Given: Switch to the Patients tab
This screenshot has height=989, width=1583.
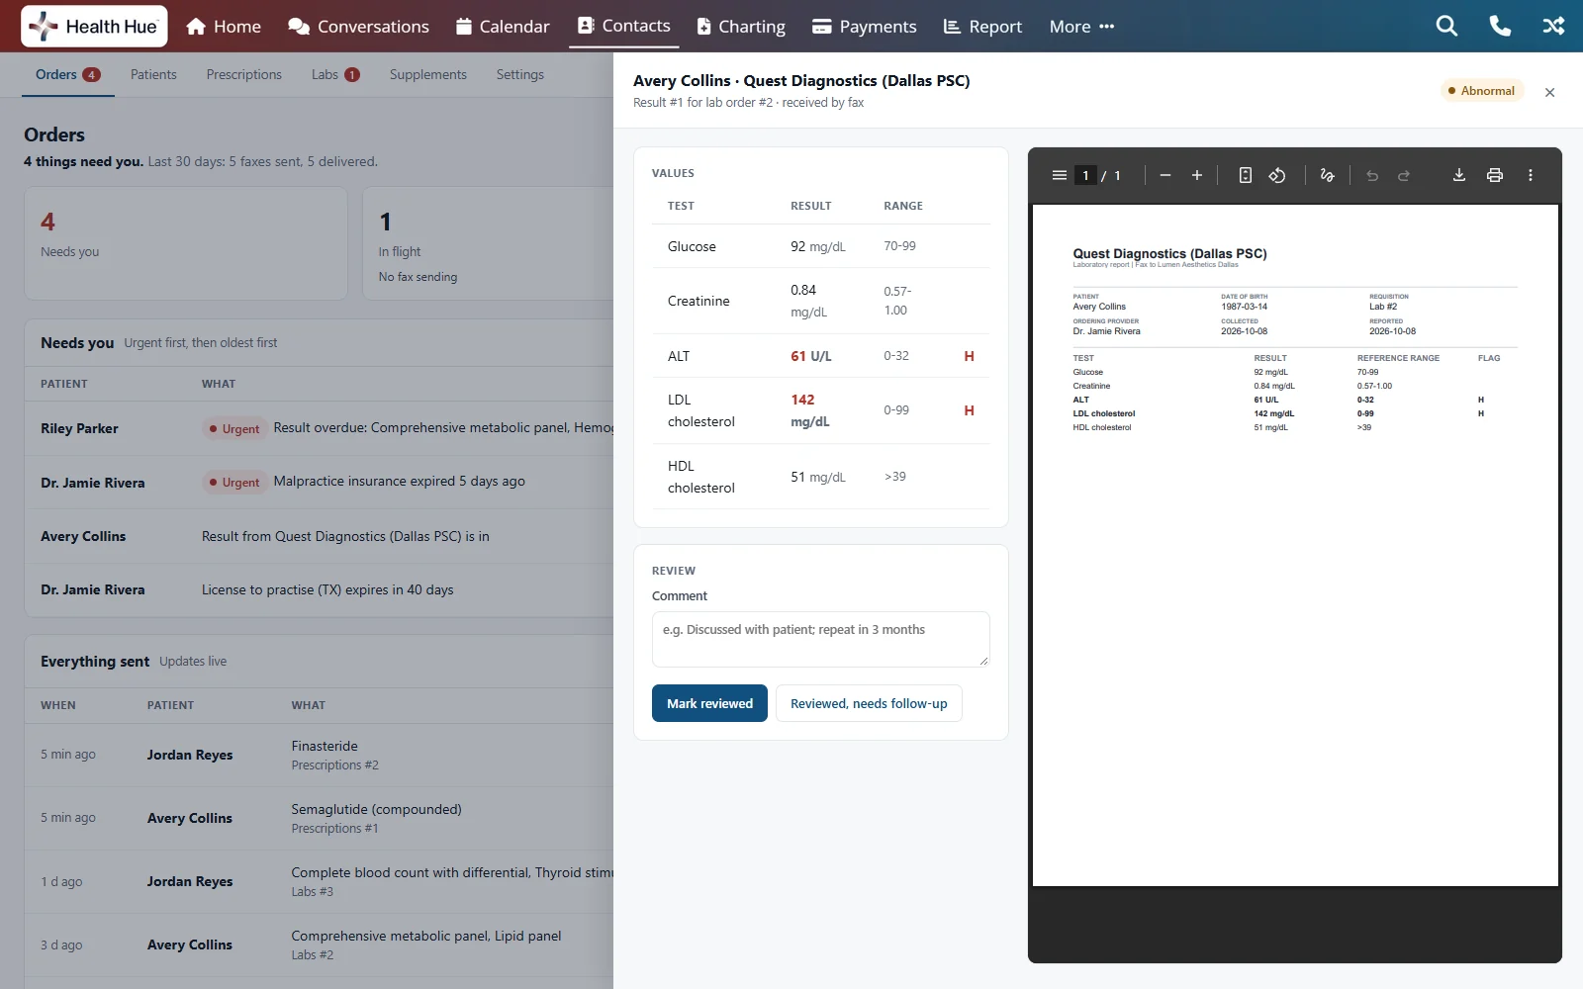Looking at the screenshot, I should coord(153,74).
